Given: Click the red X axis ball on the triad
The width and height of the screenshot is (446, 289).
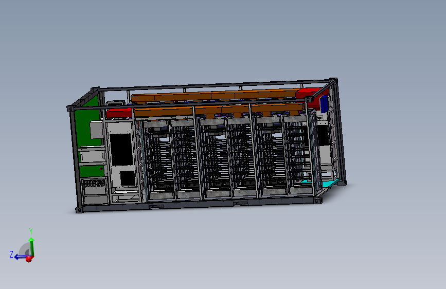Looking at the screenshot, I should [x=29, y=259].
